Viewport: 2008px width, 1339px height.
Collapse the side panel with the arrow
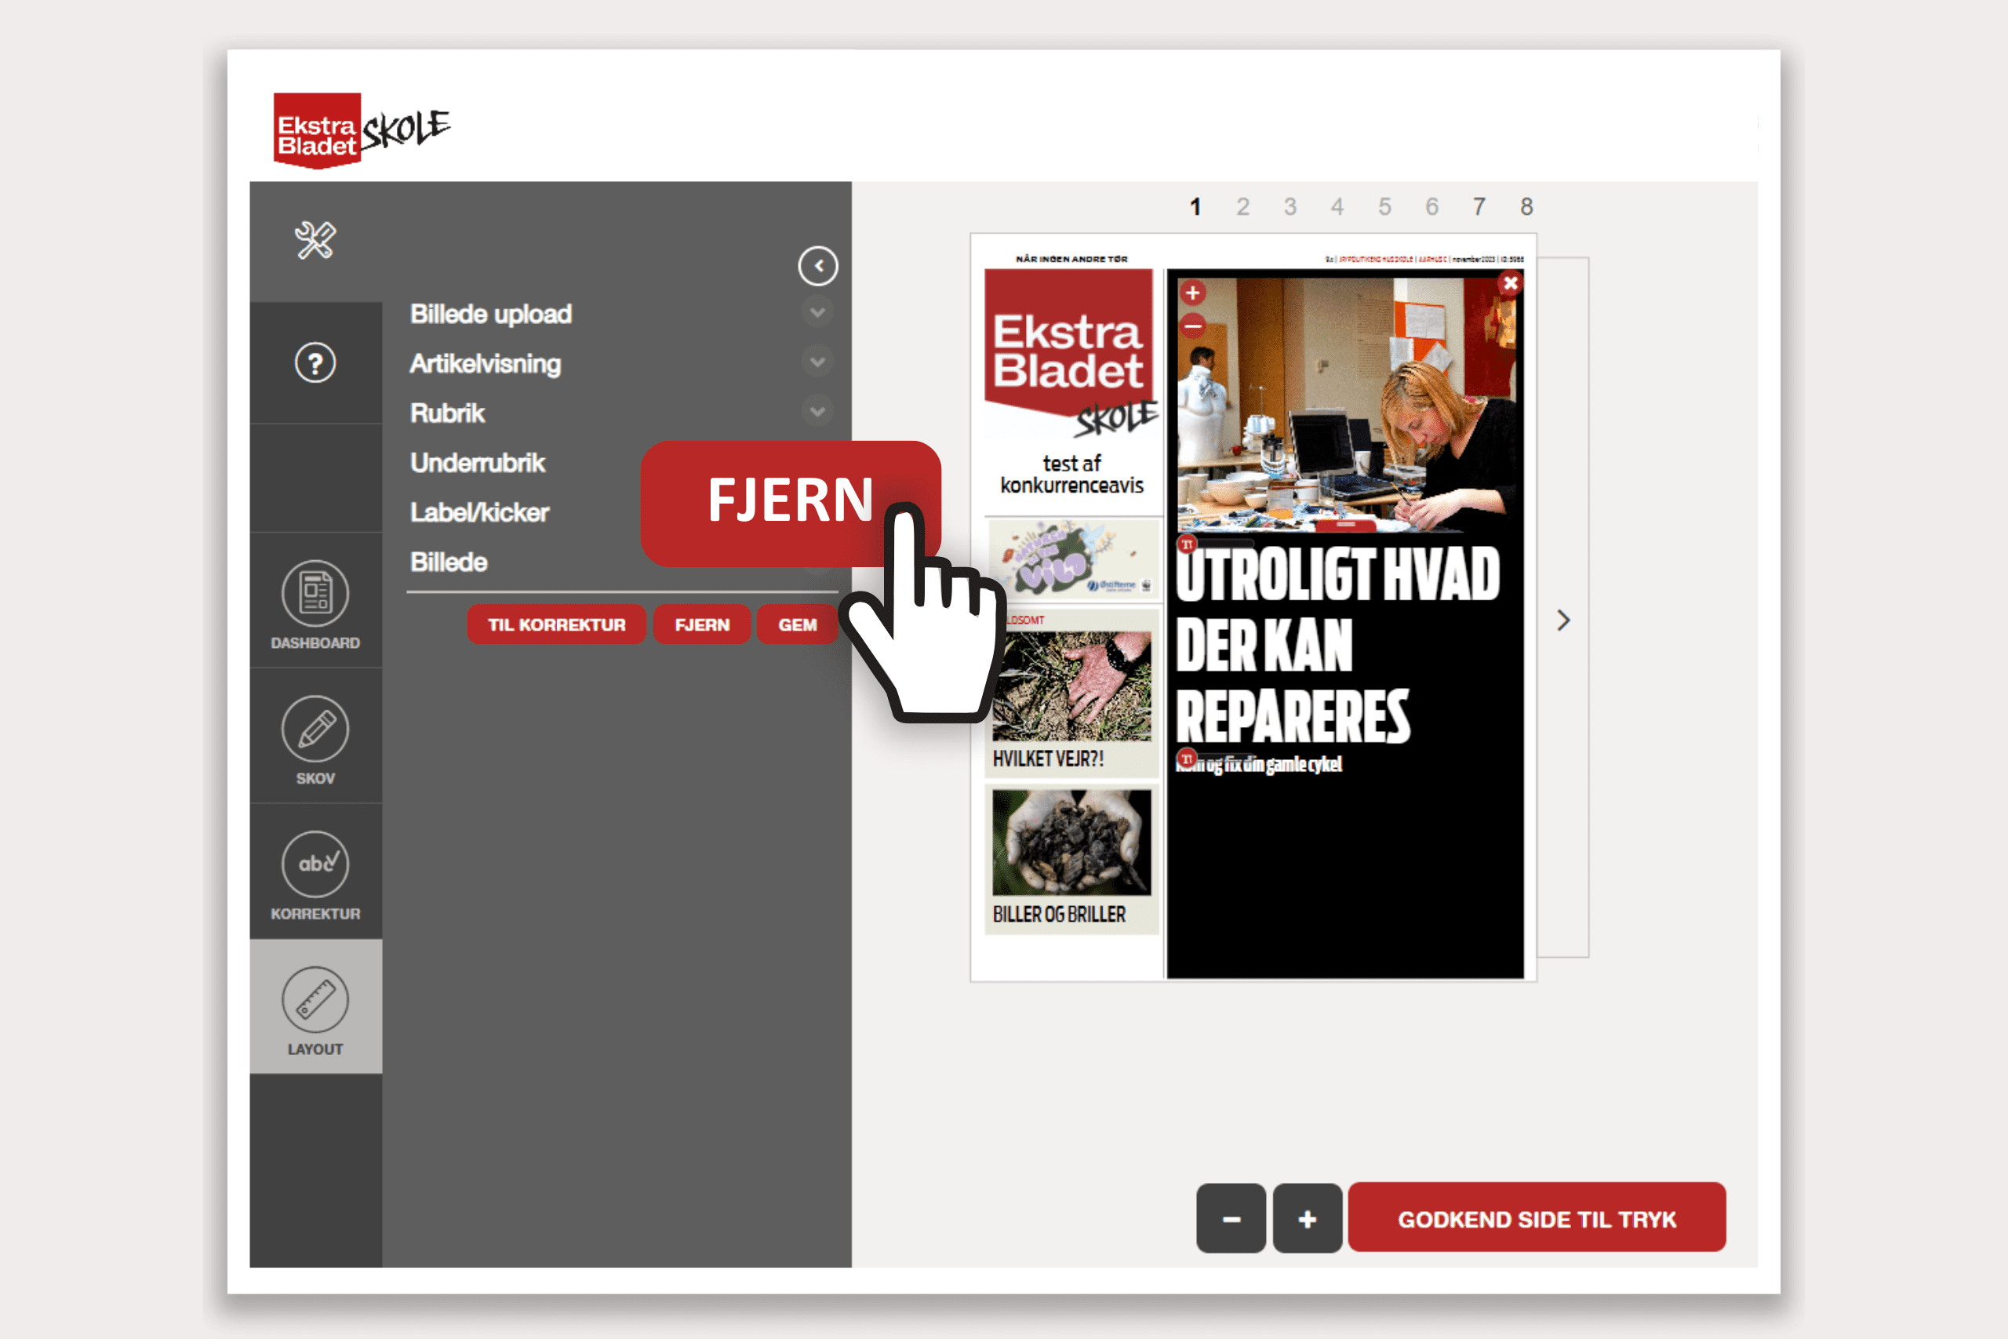[x=818, y=267]
